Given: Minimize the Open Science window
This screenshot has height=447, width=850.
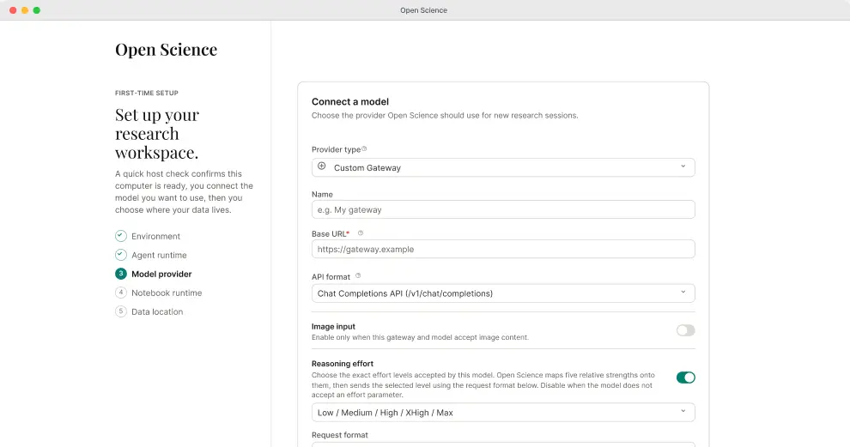Looking at the screenshot, I should point(25,10).
